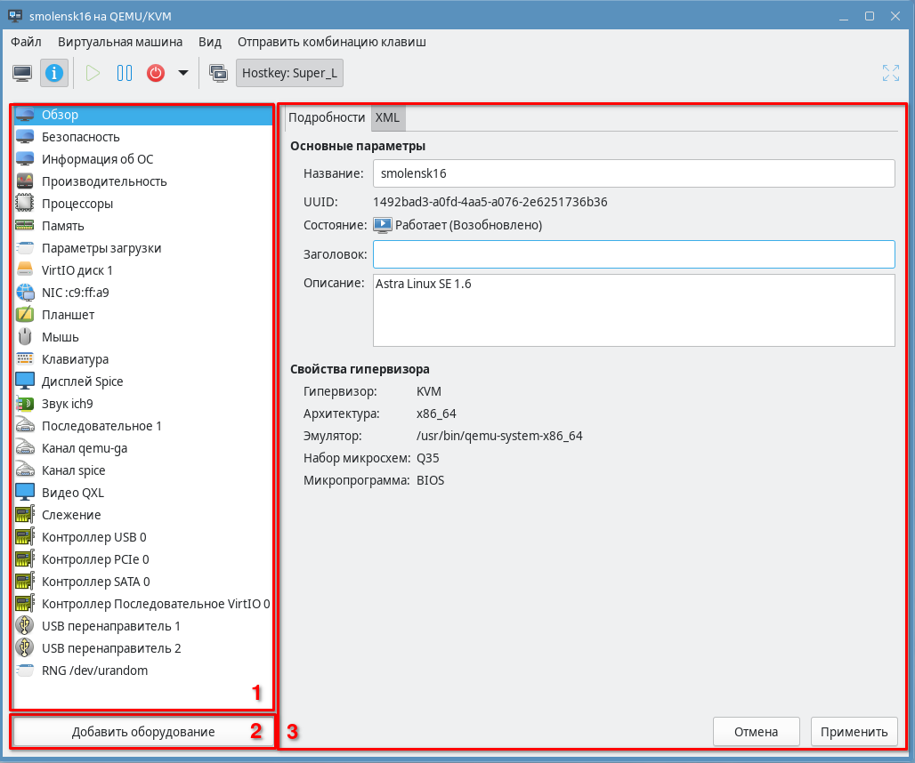Open the shutdown options dropdown arrow
The image size is (915, 763).
coord(182,73)
